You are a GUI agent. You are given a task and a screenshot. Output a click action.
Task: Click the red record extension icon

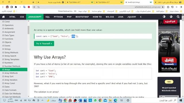click(x=29, y=7)
